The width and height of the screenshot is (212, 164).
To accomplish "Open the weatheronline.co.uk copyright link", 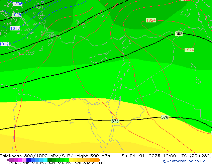I will click(184, 161).
